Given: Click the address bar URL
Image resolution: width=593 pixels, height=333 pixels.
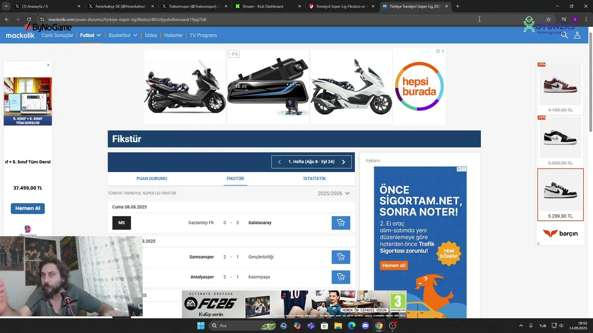Looking at the screenshot, I should [127, 19].
